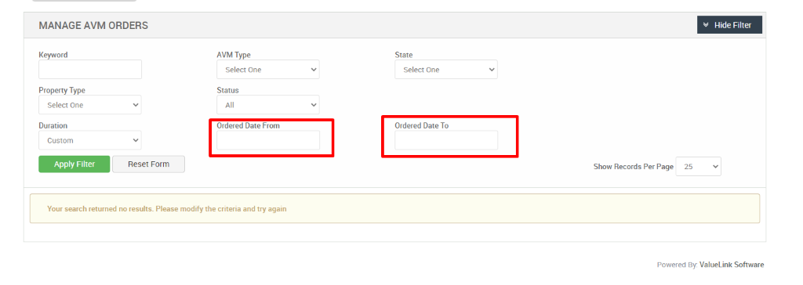Open the State dropdown
The image size is (803, 285).
coord(446,70)
